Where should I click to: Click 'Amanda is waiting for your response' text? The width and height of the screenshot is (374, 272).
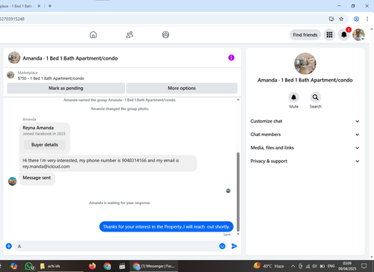coord(120,203)
